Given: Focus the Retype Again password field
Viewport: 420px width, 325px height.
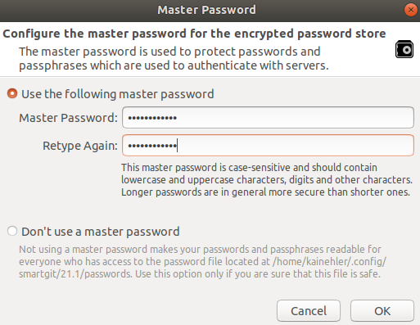Looking at the screenshot, I should (268, 145).
